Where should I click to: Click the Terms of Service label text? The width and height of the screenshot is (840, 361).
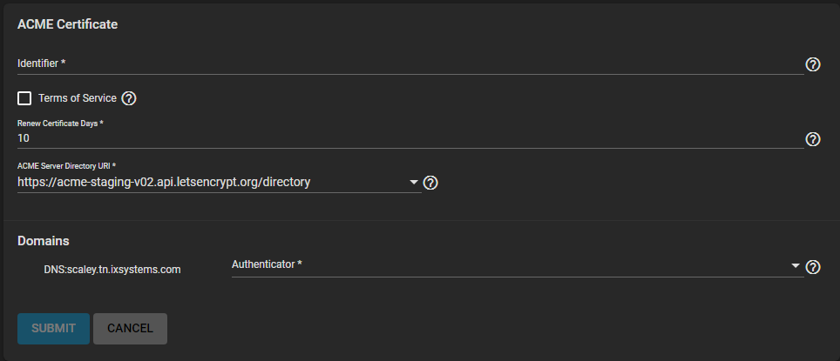click(77, 98)
